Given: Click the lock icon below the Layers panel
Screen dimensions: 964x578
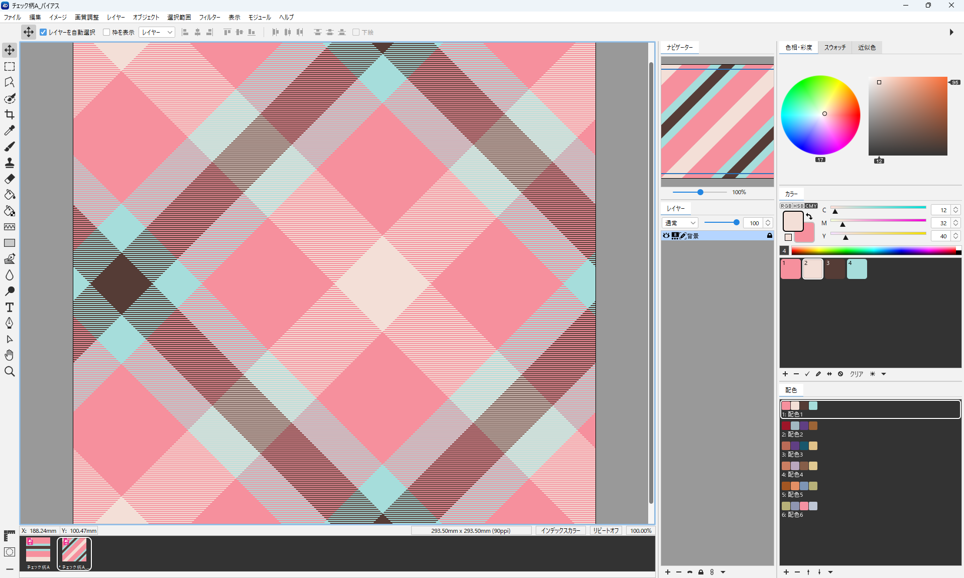Looking at the screenshot, I should point(701,572).
